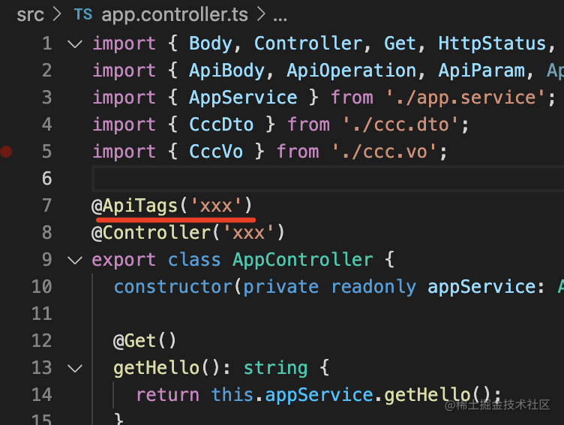This screenshot has width=564, height=425.
Task: Click the CccDto import identifier
Action: click(x=221, y=125)
